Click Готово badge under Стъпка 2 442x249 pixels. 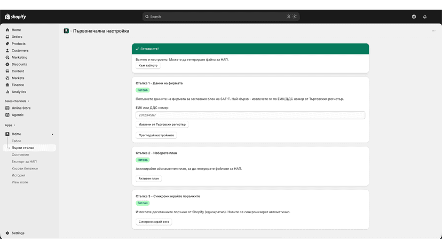(143, 160)
